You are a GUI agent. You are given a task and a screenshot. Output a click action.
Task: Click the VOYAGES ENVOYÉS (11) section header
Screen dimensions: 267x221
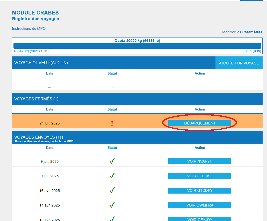tap(39, 137)
